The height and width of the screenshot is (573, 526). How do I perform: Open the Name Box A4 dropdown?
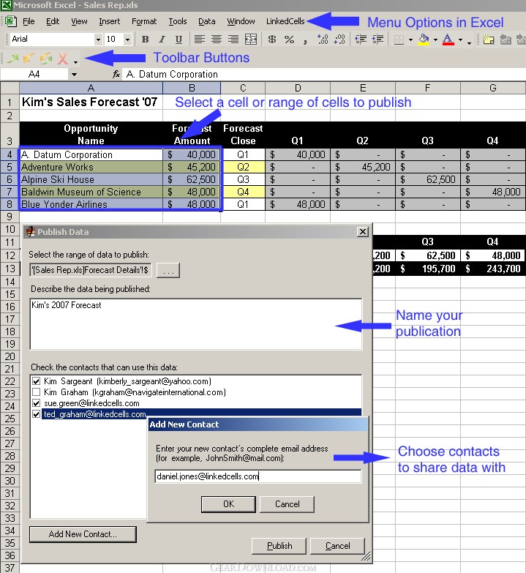pyautogui.click(x=74, y=75)
